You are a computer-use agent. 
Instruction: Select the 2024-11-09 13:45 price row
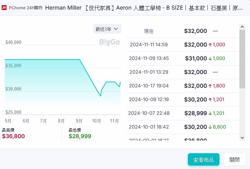tap(182, 58)
